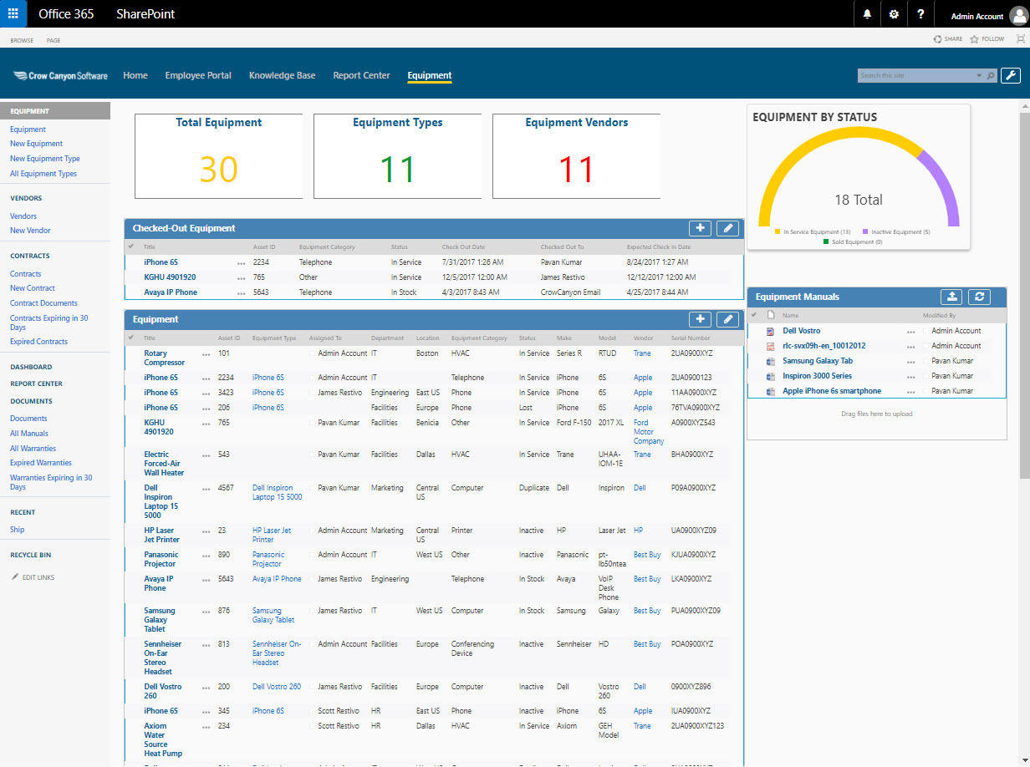Screen dimensions: 1030x767
Task: Open Employee Portal in the navigation bar
Action: [x=198, y=75]
